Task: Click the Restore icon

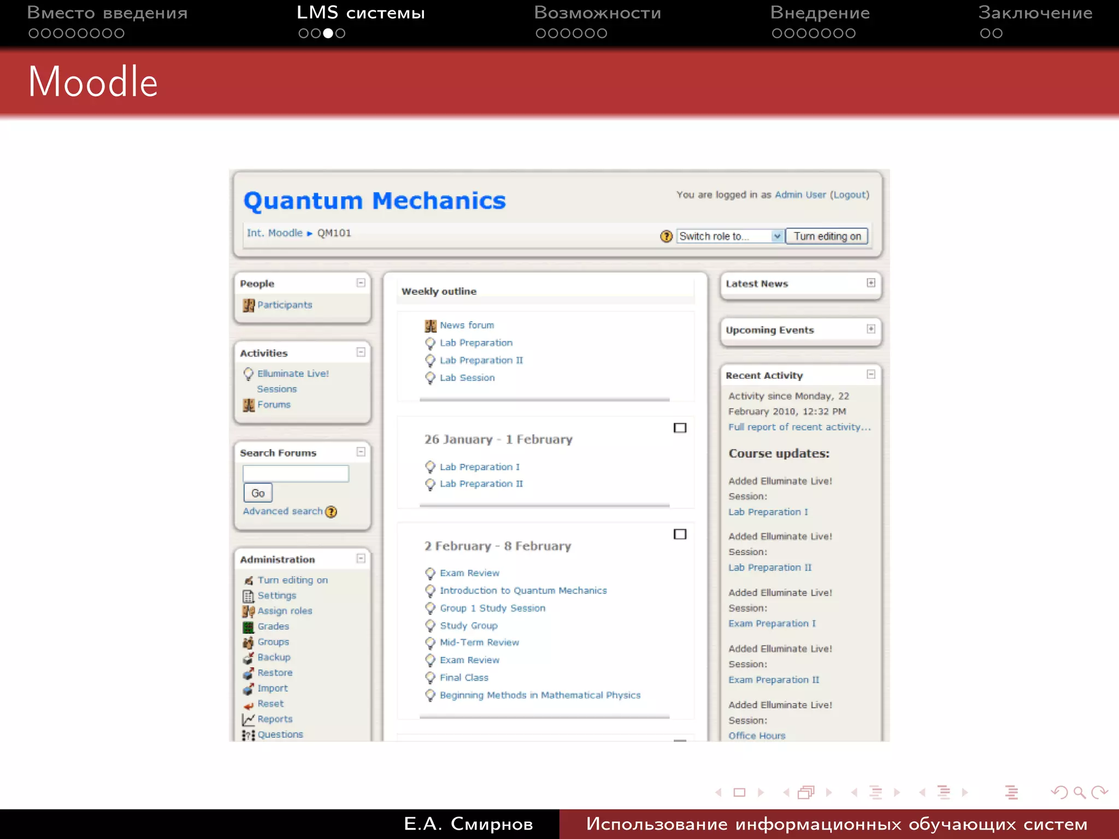Action: pos(249,673)
